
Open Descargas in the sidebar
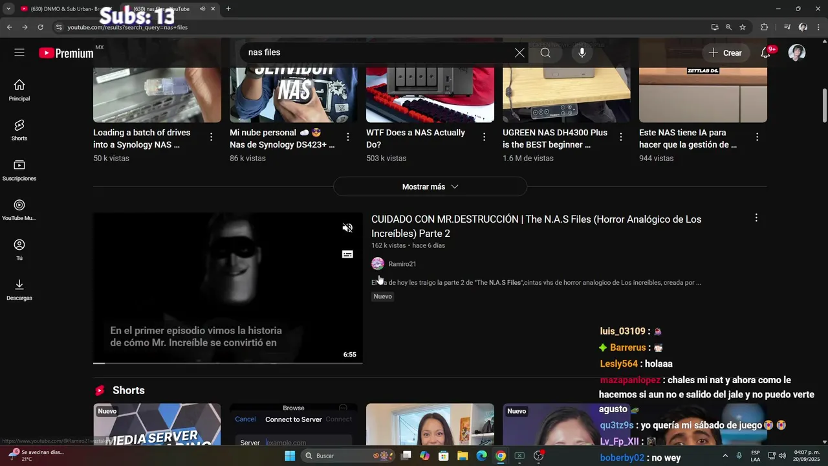point(19,289)
